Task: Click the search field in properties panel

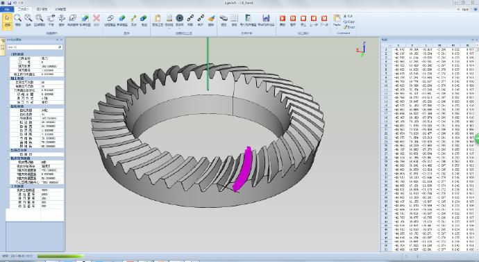Action: [x=35, y=47]
